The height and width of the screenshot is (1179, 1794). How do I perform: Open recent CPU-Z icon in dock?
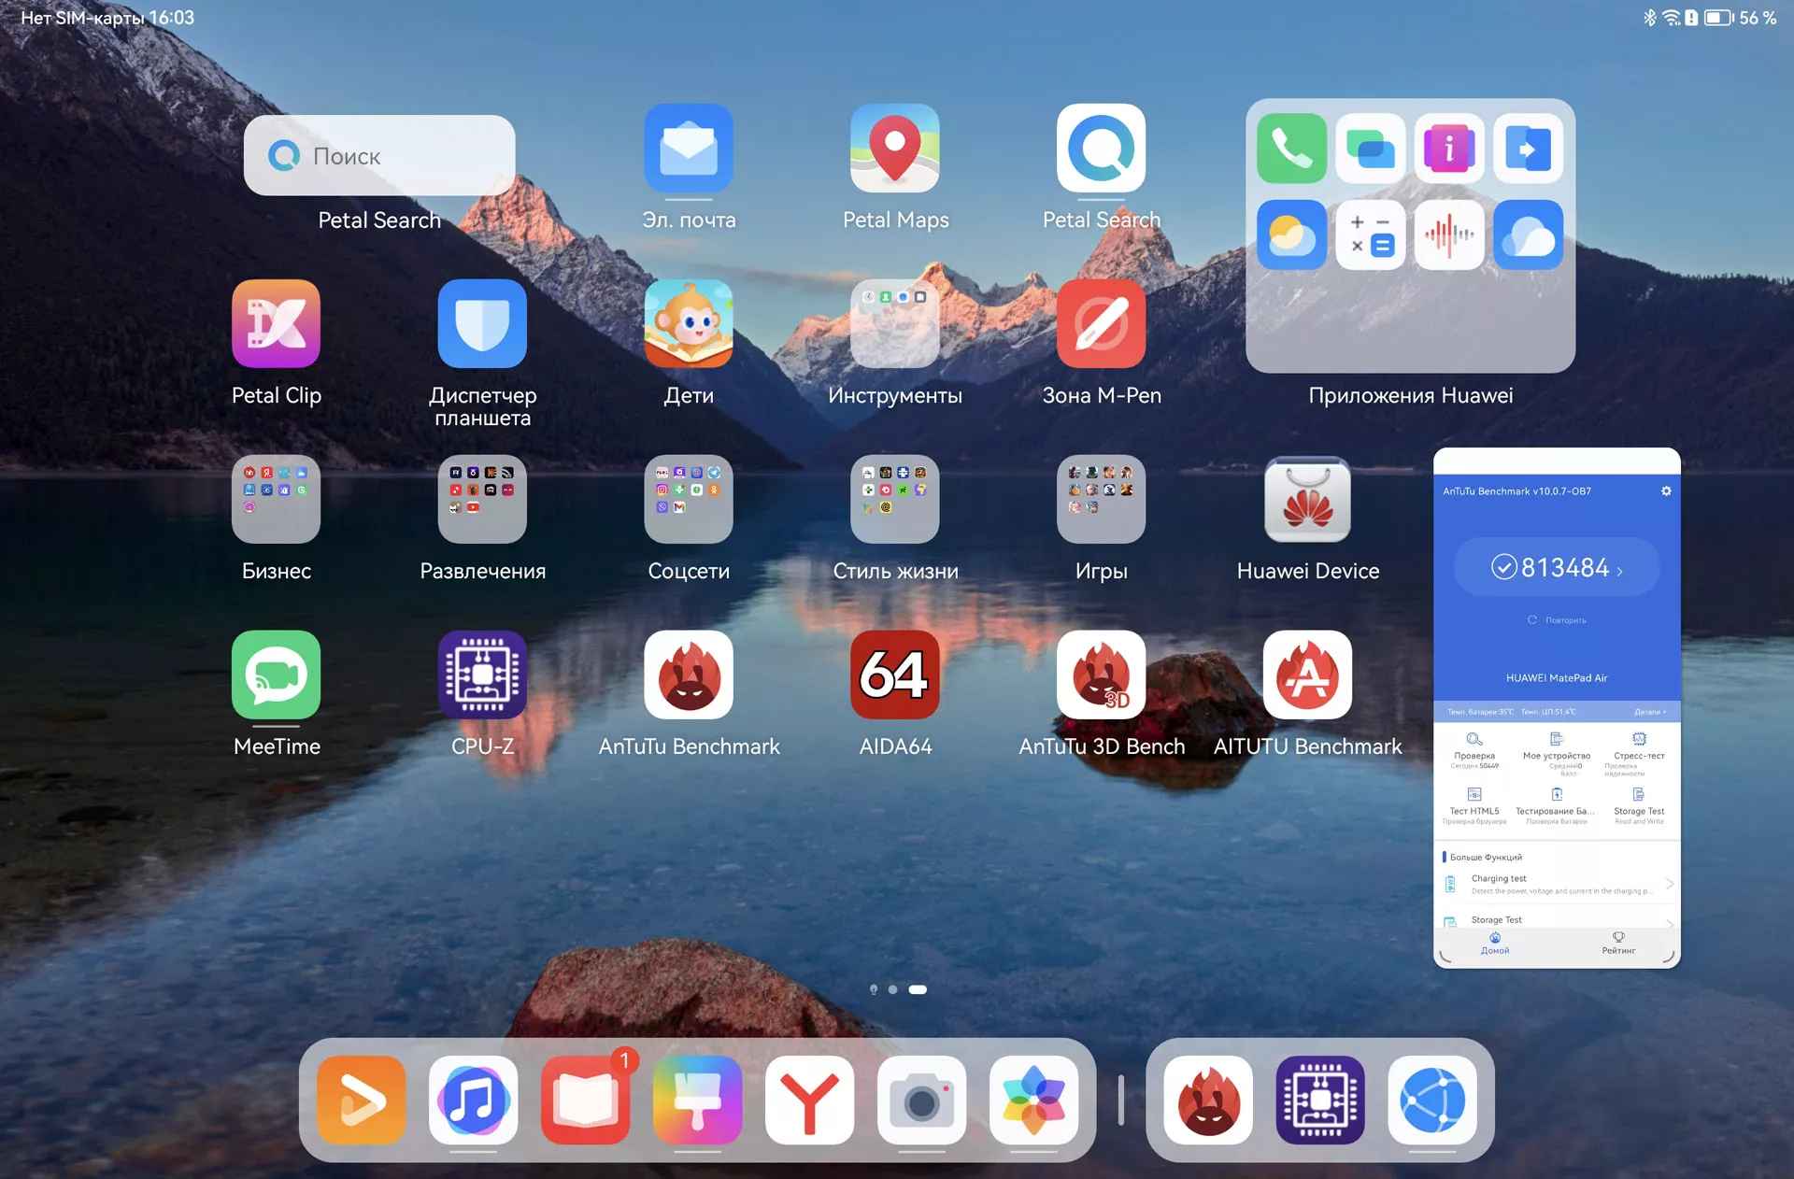[x=1320, y=1101]
